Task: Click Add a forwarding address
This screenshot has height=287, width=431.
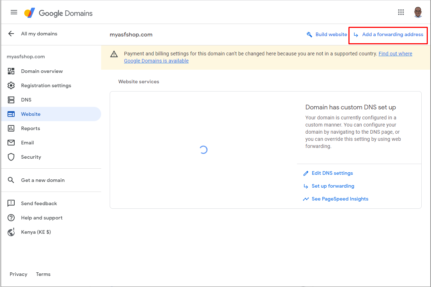Action: [388, 35]
